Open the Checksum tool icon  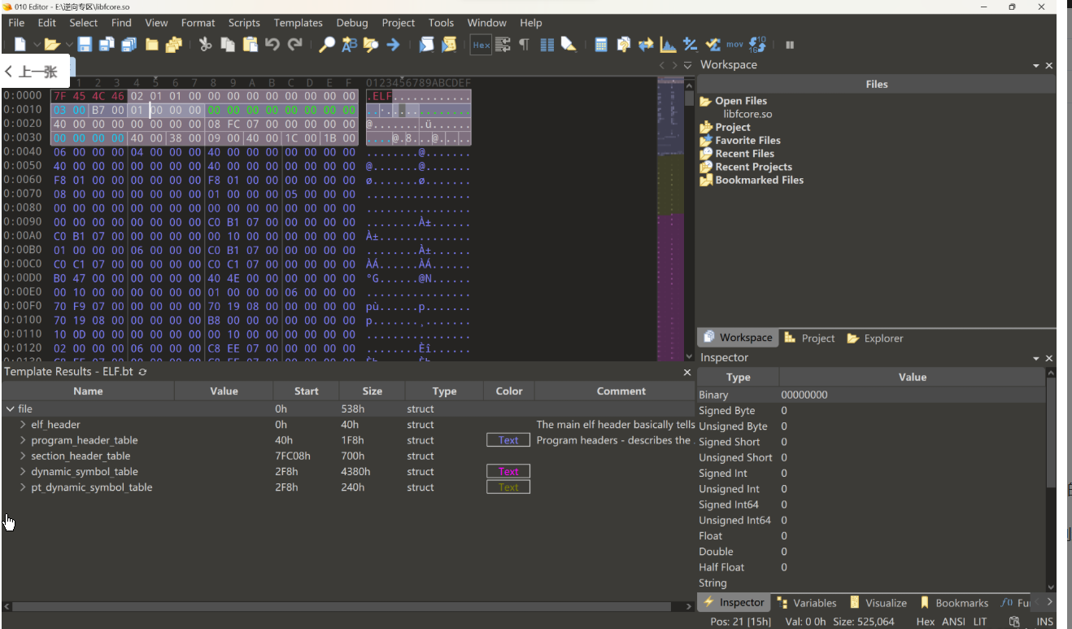tap(712, 45)
